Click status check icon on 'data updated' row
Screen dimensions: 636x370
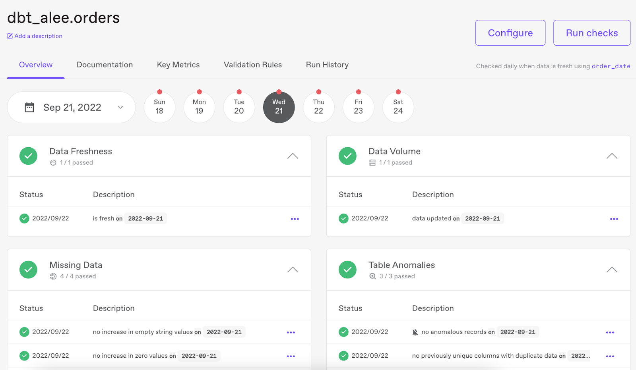(343, 218)
